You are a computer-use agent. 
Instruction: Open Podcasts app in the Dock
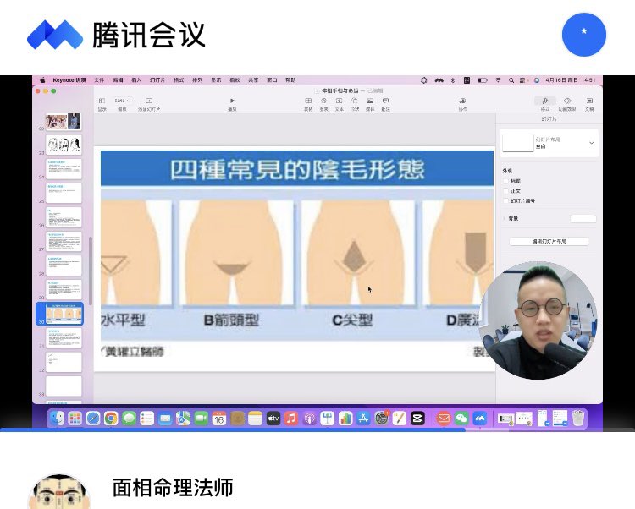tap(309, 418)
